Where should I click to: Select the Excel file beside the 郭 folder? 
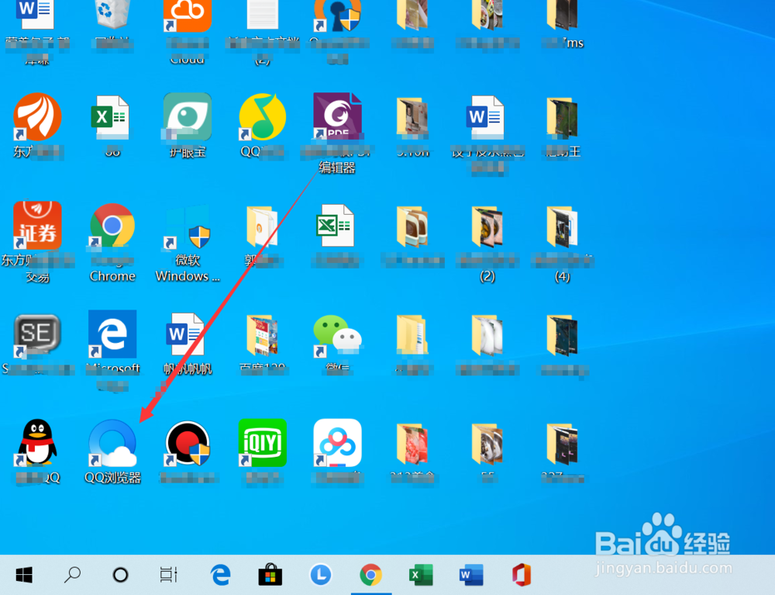click(x=335, y=226)
